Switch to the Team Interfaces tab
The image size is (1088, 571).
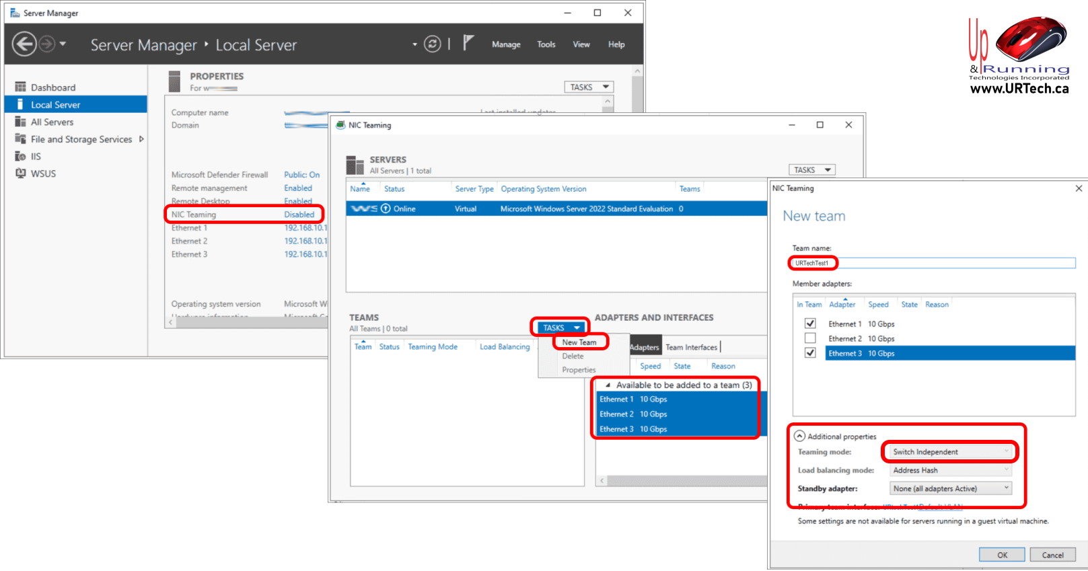click(x=692, y=347)
